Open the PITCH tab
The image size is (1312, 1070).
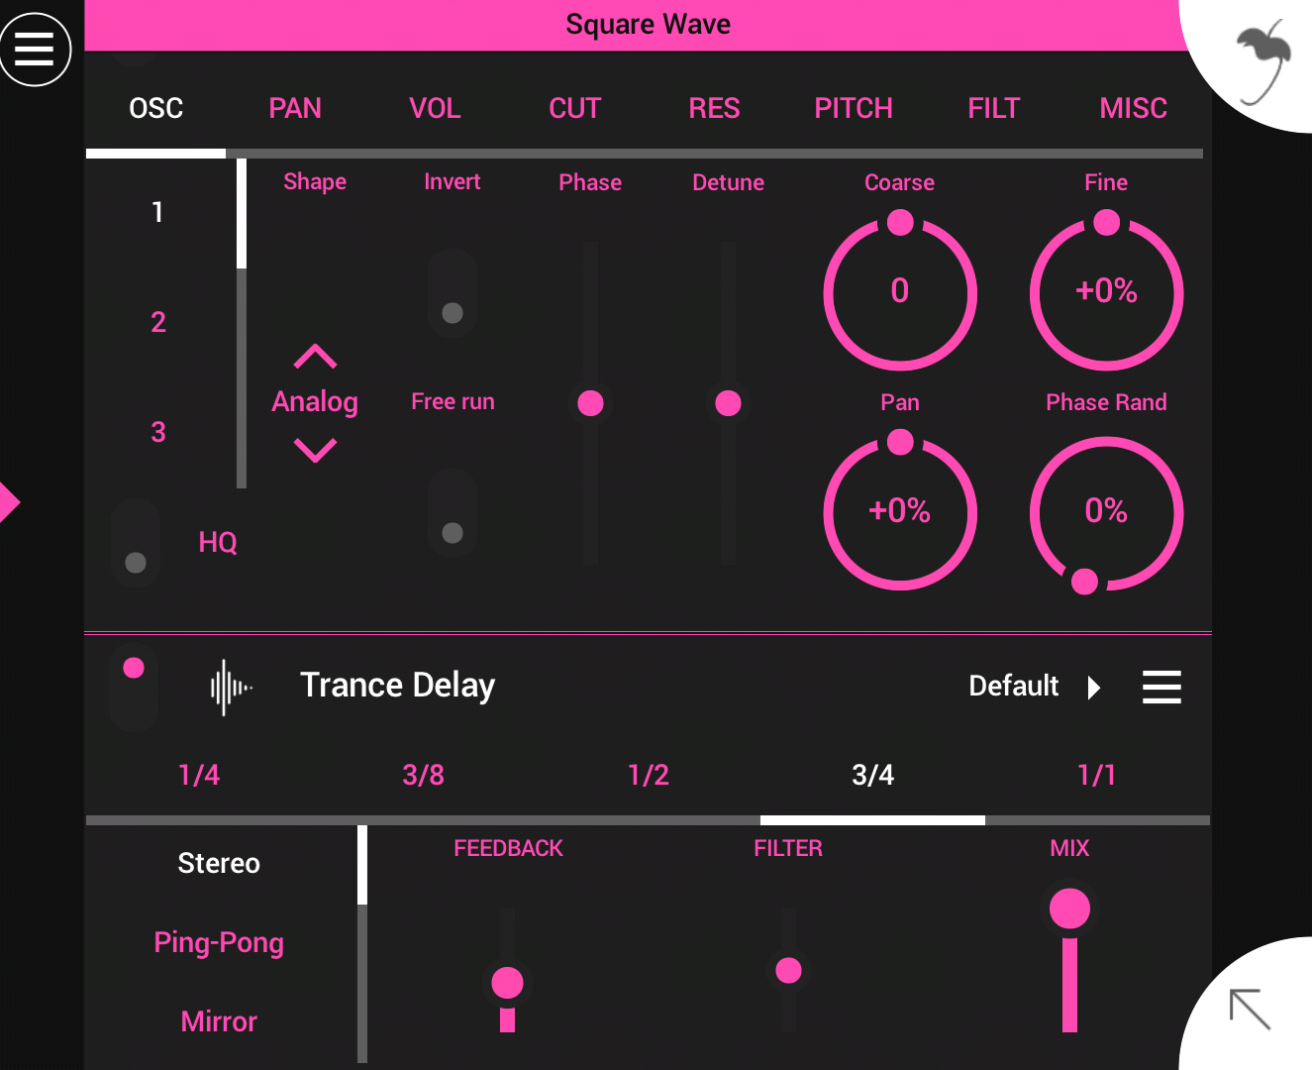pos(854,108)
